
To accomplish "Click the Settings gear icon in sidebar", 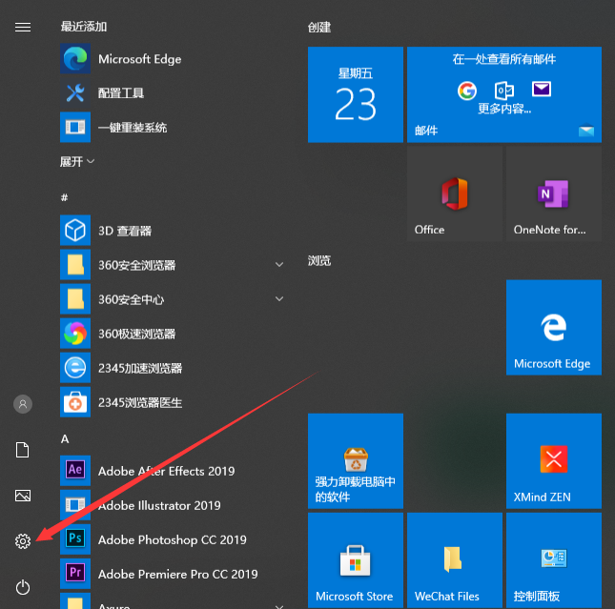I will [x=23, y=541].
